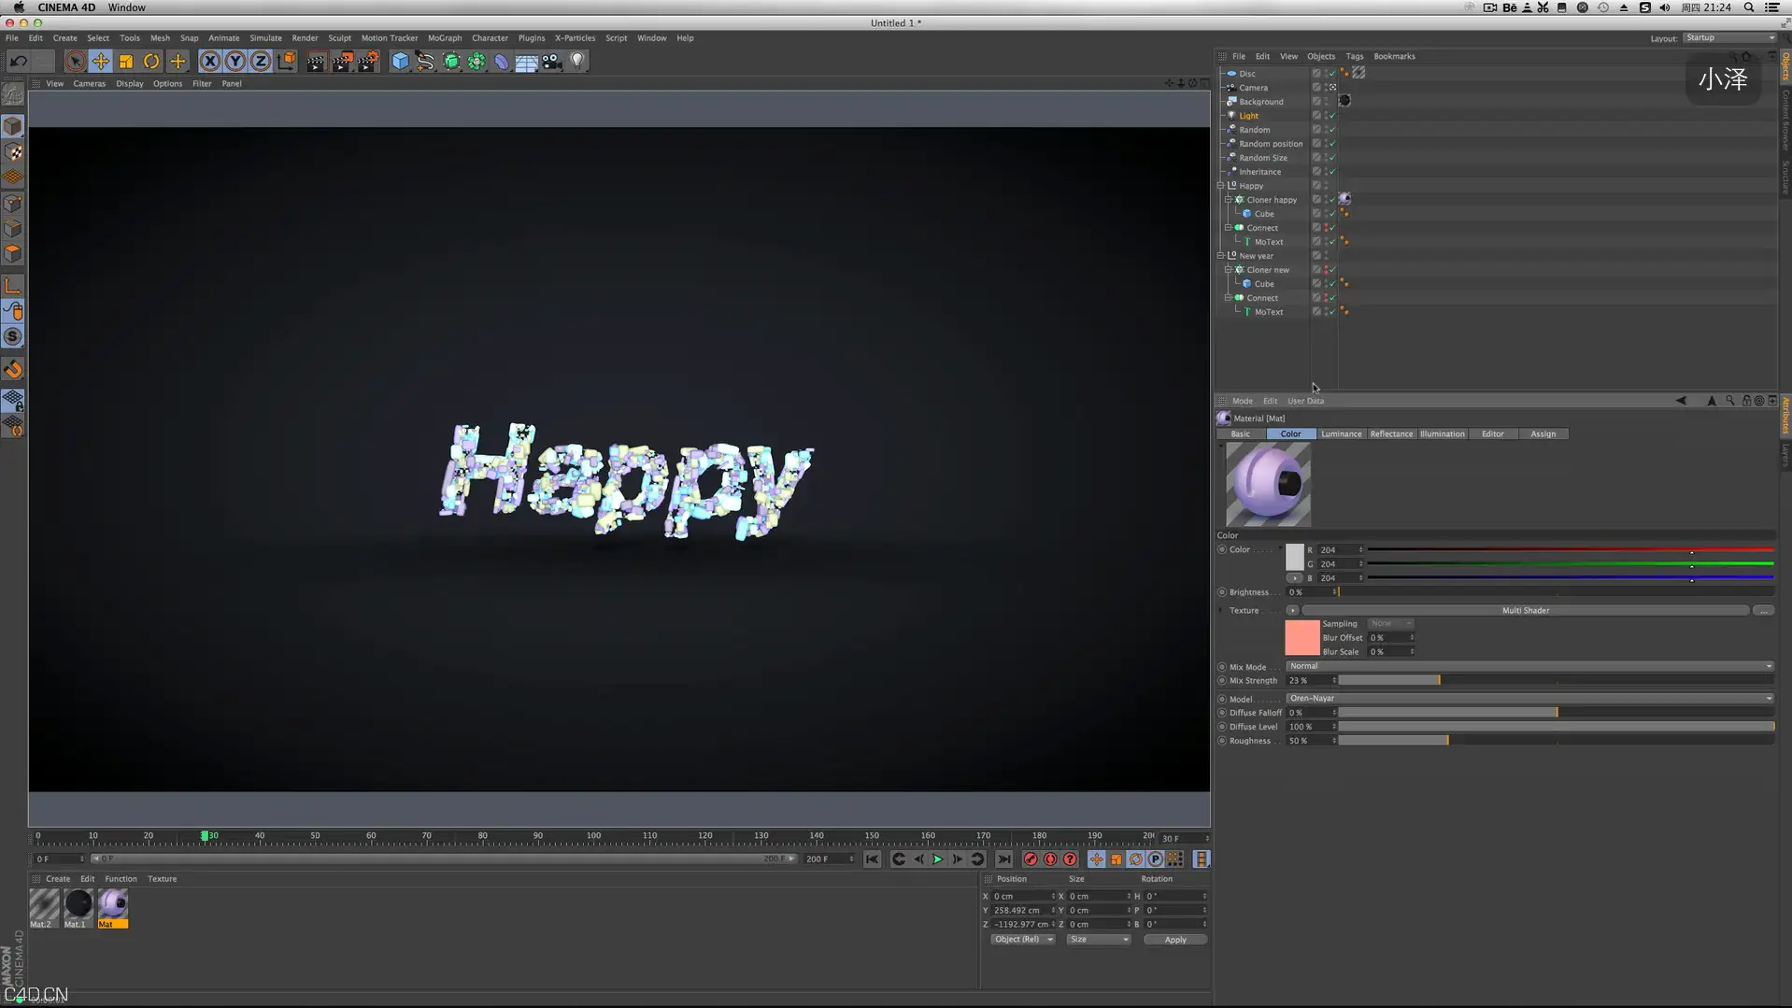Toggle the Light object's enable checkmark

coord(1332,116)
